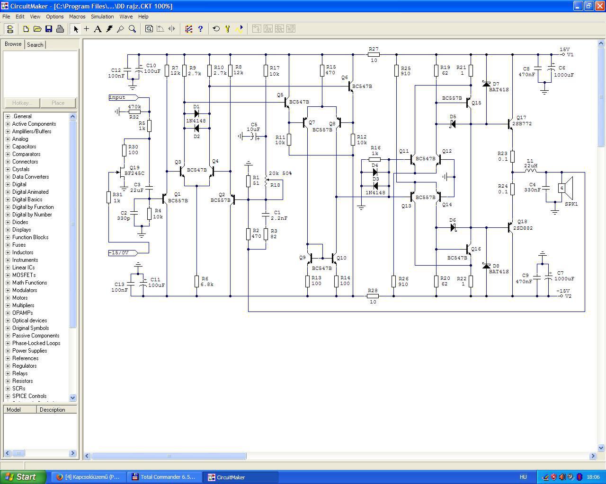Image resolution: width=606 pixels, height=484 pixels.
Task: Open the Edit menu
Action: coord(20,17)
